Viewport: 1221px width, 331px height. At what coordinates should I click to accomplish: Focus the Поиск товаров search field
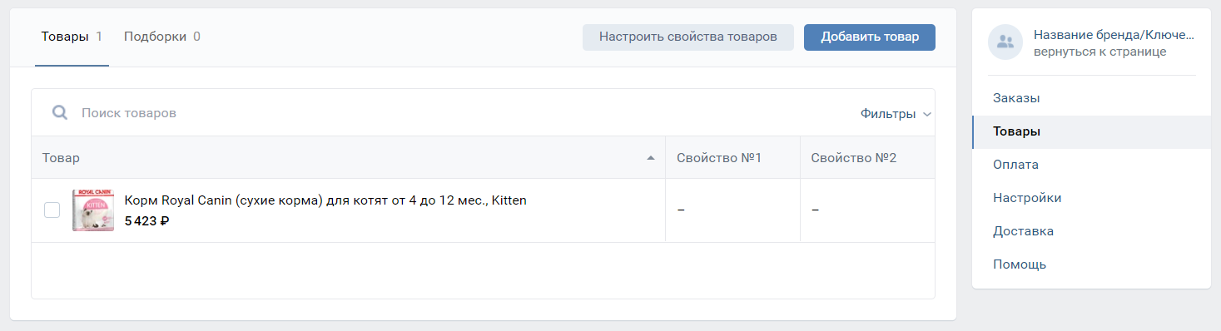[x=466, y=112]
